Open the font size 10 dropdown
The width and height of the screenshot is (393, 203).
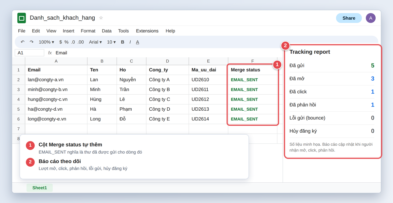111,42
